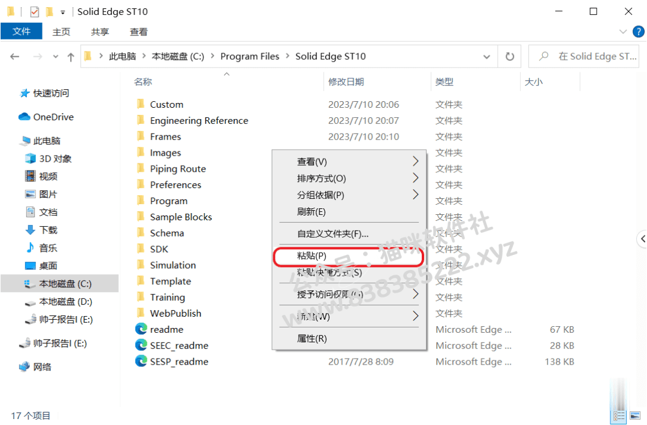The image size is (647, 425).
Task: Open the Custom folder icon
Action: [x=141, y=104]
